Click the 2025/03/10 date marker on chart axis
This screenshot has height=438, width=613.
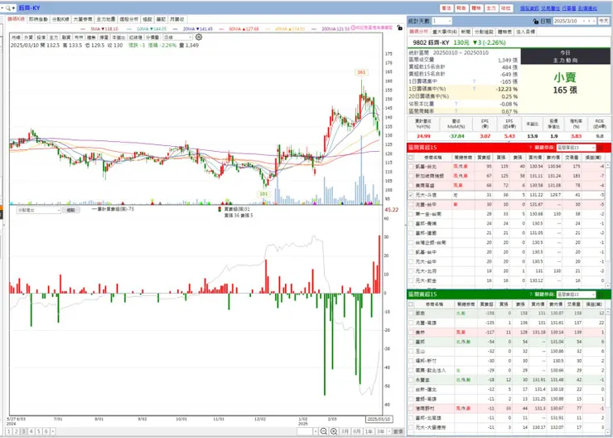point(379,419)
